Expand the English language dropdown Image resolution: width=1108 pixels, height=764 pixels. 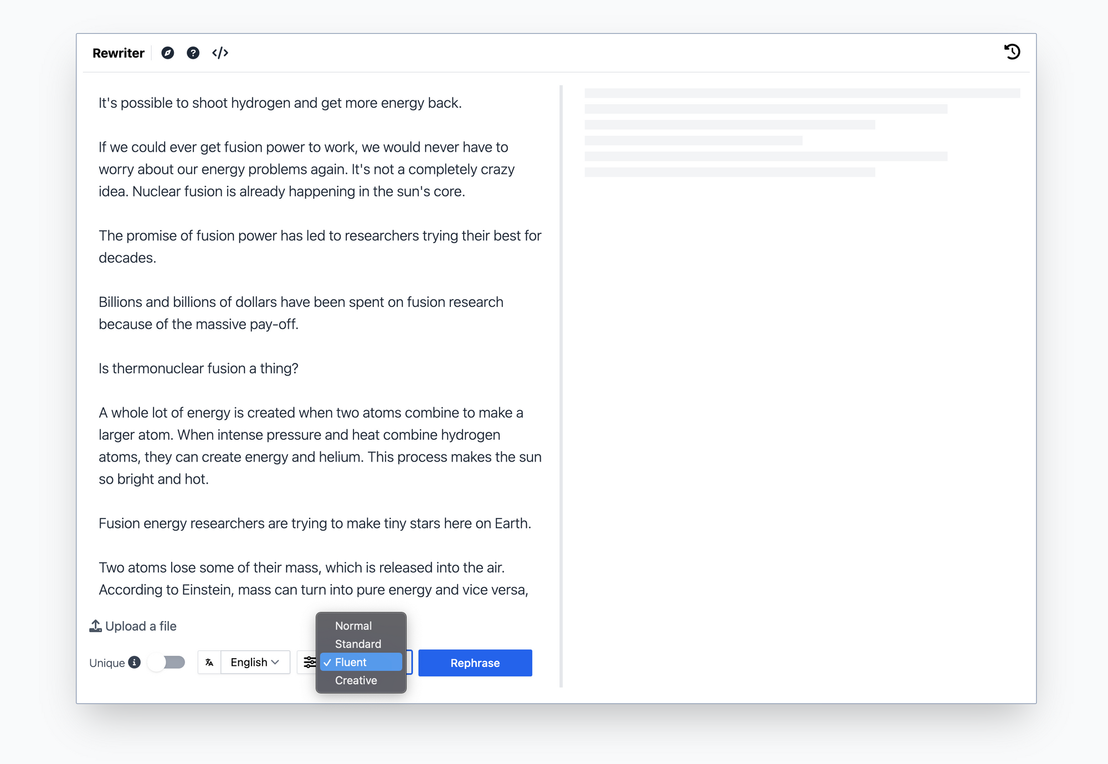257,662
